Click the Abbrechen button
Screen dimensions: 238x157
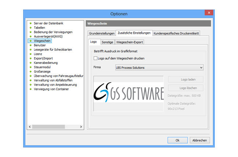click(199, 140)
